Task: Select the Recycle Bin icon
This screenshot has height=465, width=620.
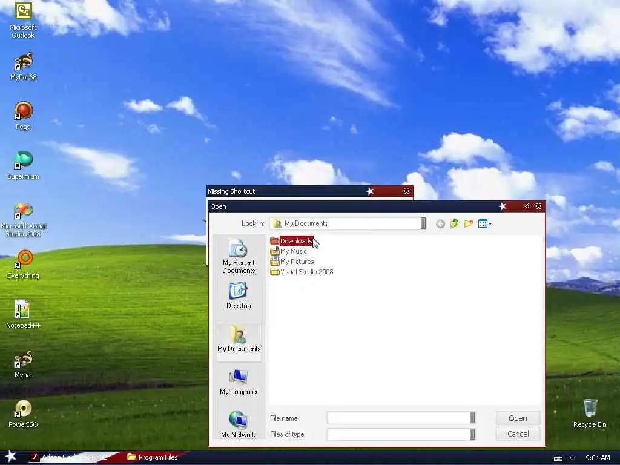Action: coord(590,414)
